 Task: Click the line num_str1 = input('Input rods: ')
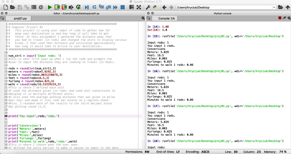34,56
